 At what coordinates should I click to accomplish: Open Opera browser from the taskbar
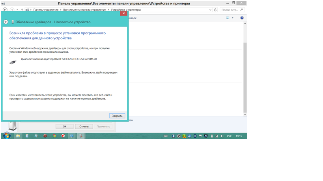coord(45,136)
